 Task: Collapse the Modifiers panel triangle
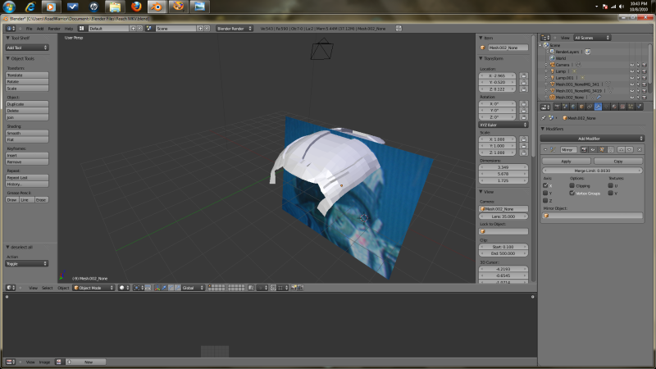[x=543, y=129]
